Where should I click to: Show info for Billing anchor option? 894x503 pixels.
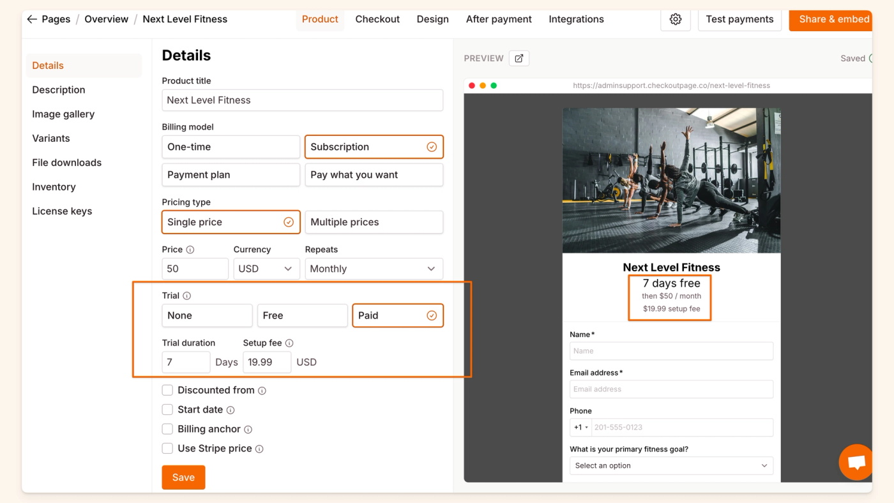(x=248, y=430)
